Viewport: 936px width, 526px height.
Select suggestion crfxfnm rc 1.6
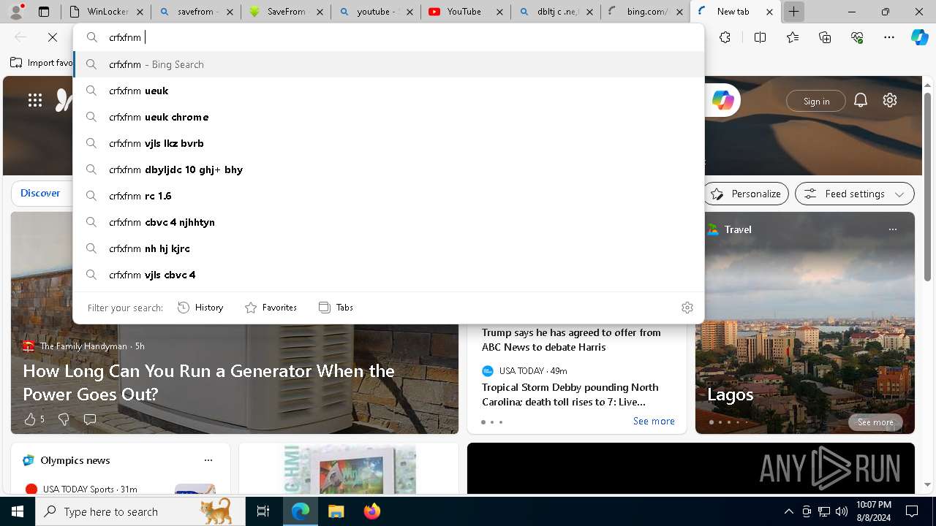(388, 196)
